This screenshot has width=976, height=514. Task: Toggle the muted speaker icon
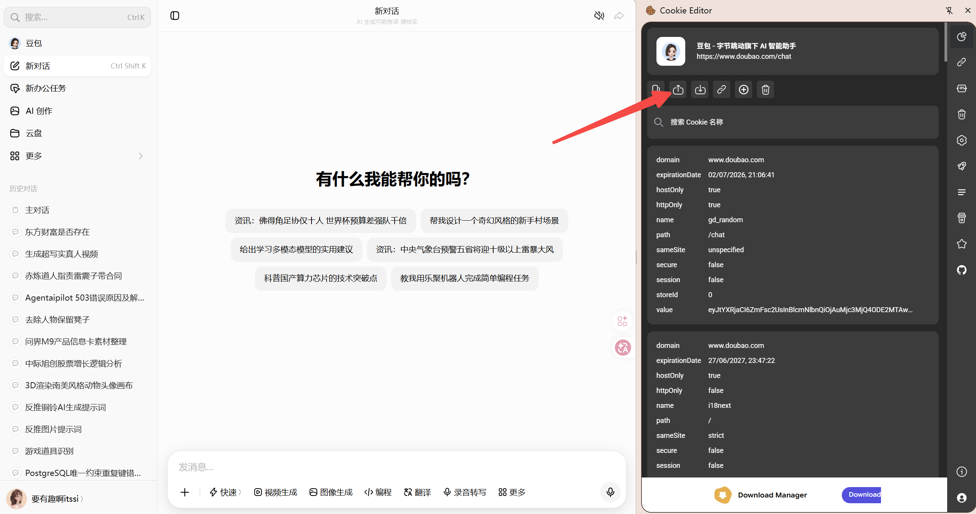[x=599, y=16]
